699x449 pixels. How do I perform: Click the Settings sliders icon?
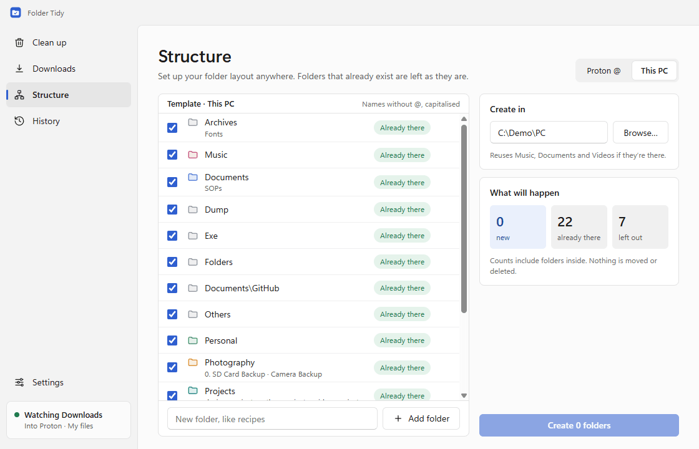19,382
